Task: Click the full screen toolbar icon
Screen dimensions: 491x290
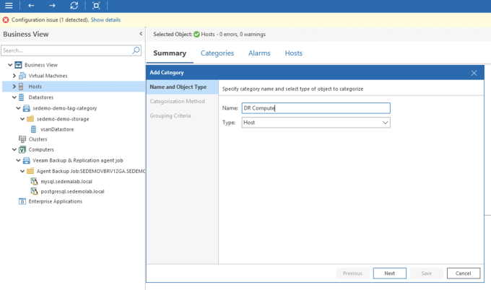Action: (x=96, y=5)
